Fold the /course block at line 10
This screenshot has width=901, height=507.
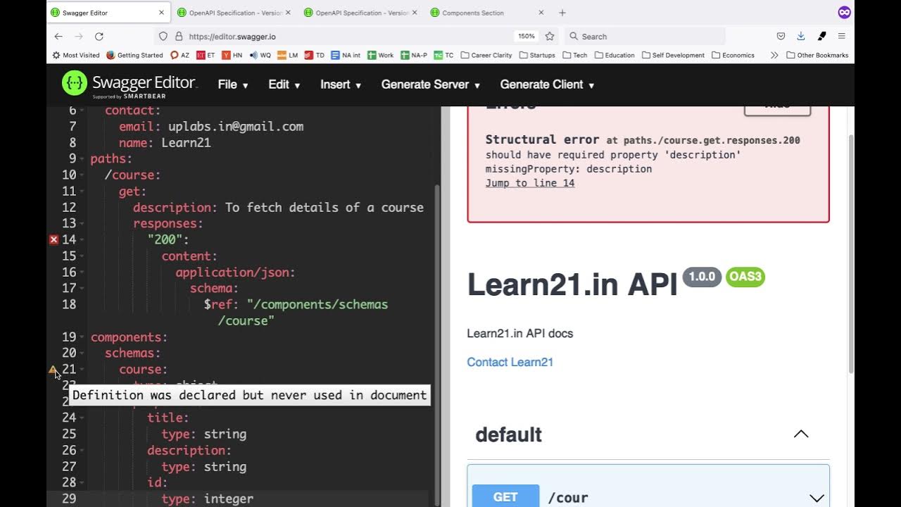[x=82, y=175]
